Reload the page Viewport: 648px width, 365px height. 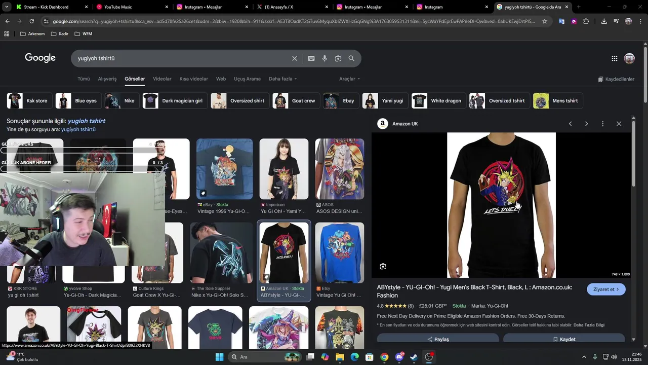coord(31,21)
